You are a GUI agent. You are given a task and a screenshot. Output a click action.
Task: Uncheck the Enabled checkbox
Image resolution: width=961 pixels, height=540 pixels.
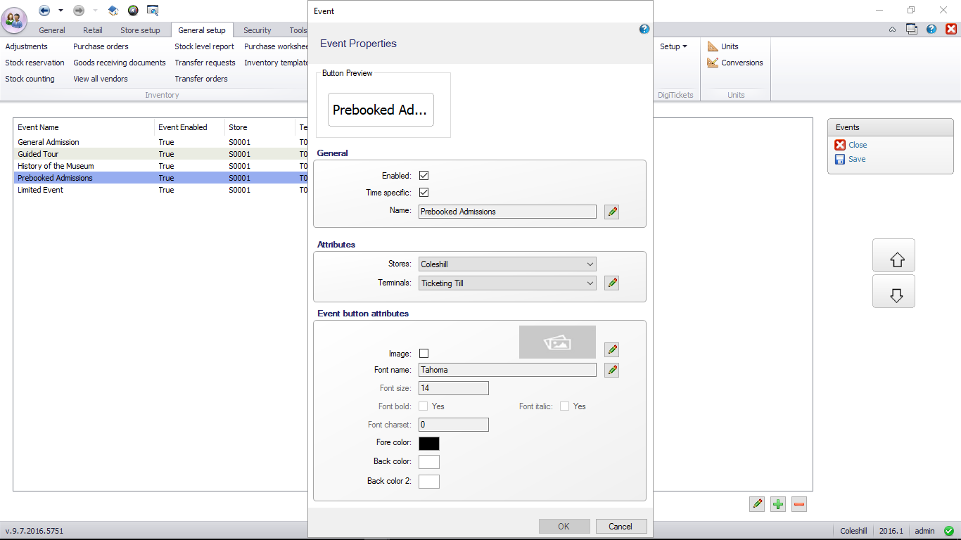coord(424,176)
